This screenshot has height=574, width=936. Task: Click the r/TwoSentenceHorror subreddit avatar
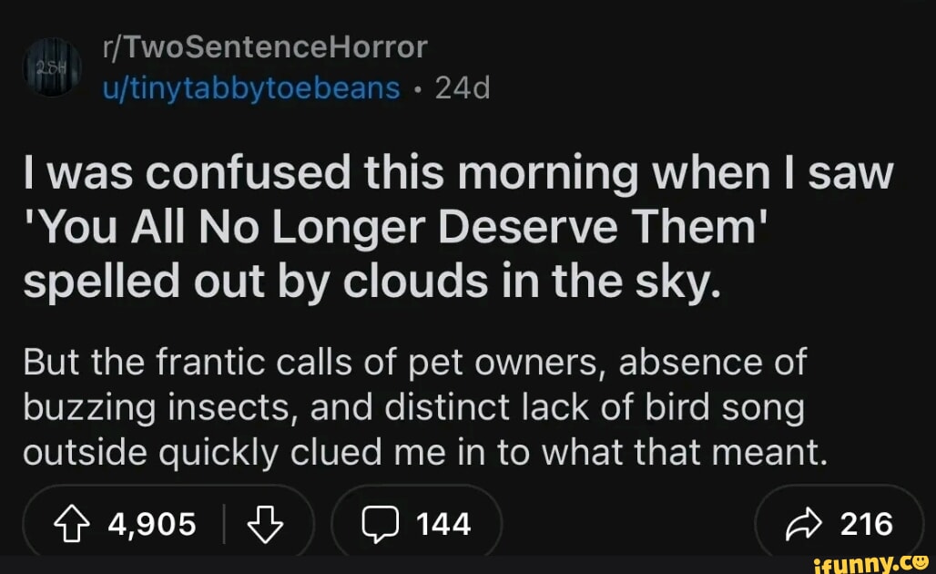tap(52, 68)
